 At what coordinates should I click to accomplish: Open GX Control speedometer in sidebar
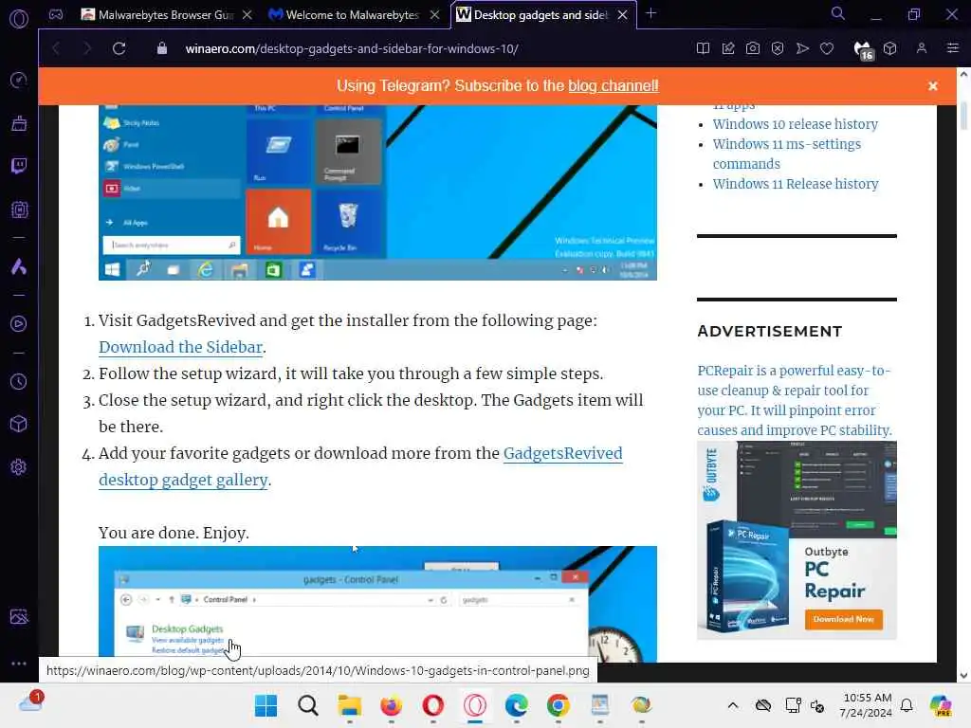coord(19,80)
